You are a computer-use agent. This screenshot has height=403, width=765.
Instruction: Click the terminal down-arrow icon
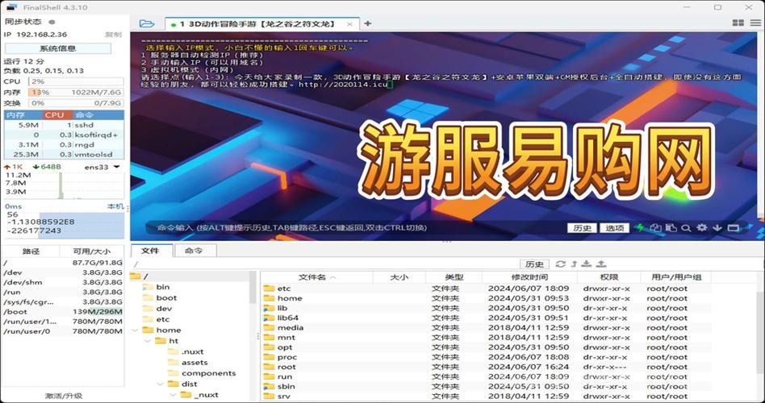[x=717, y=227]
